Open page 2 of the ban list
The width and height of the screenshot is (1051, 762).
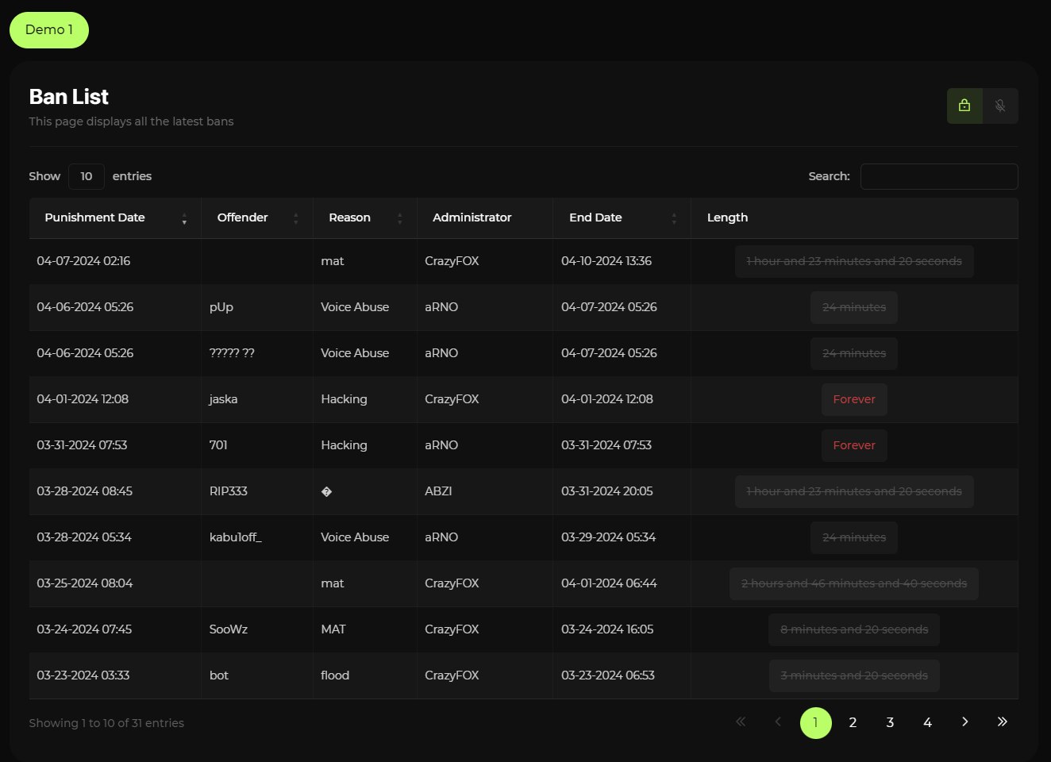853,722
